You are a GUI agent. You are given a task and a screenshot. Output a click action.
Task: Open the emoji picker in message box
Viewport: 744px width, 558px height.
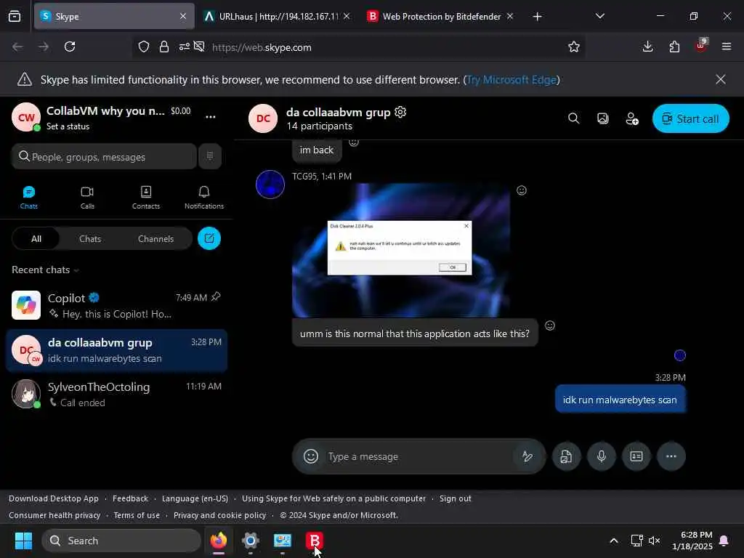pos(311,456)
